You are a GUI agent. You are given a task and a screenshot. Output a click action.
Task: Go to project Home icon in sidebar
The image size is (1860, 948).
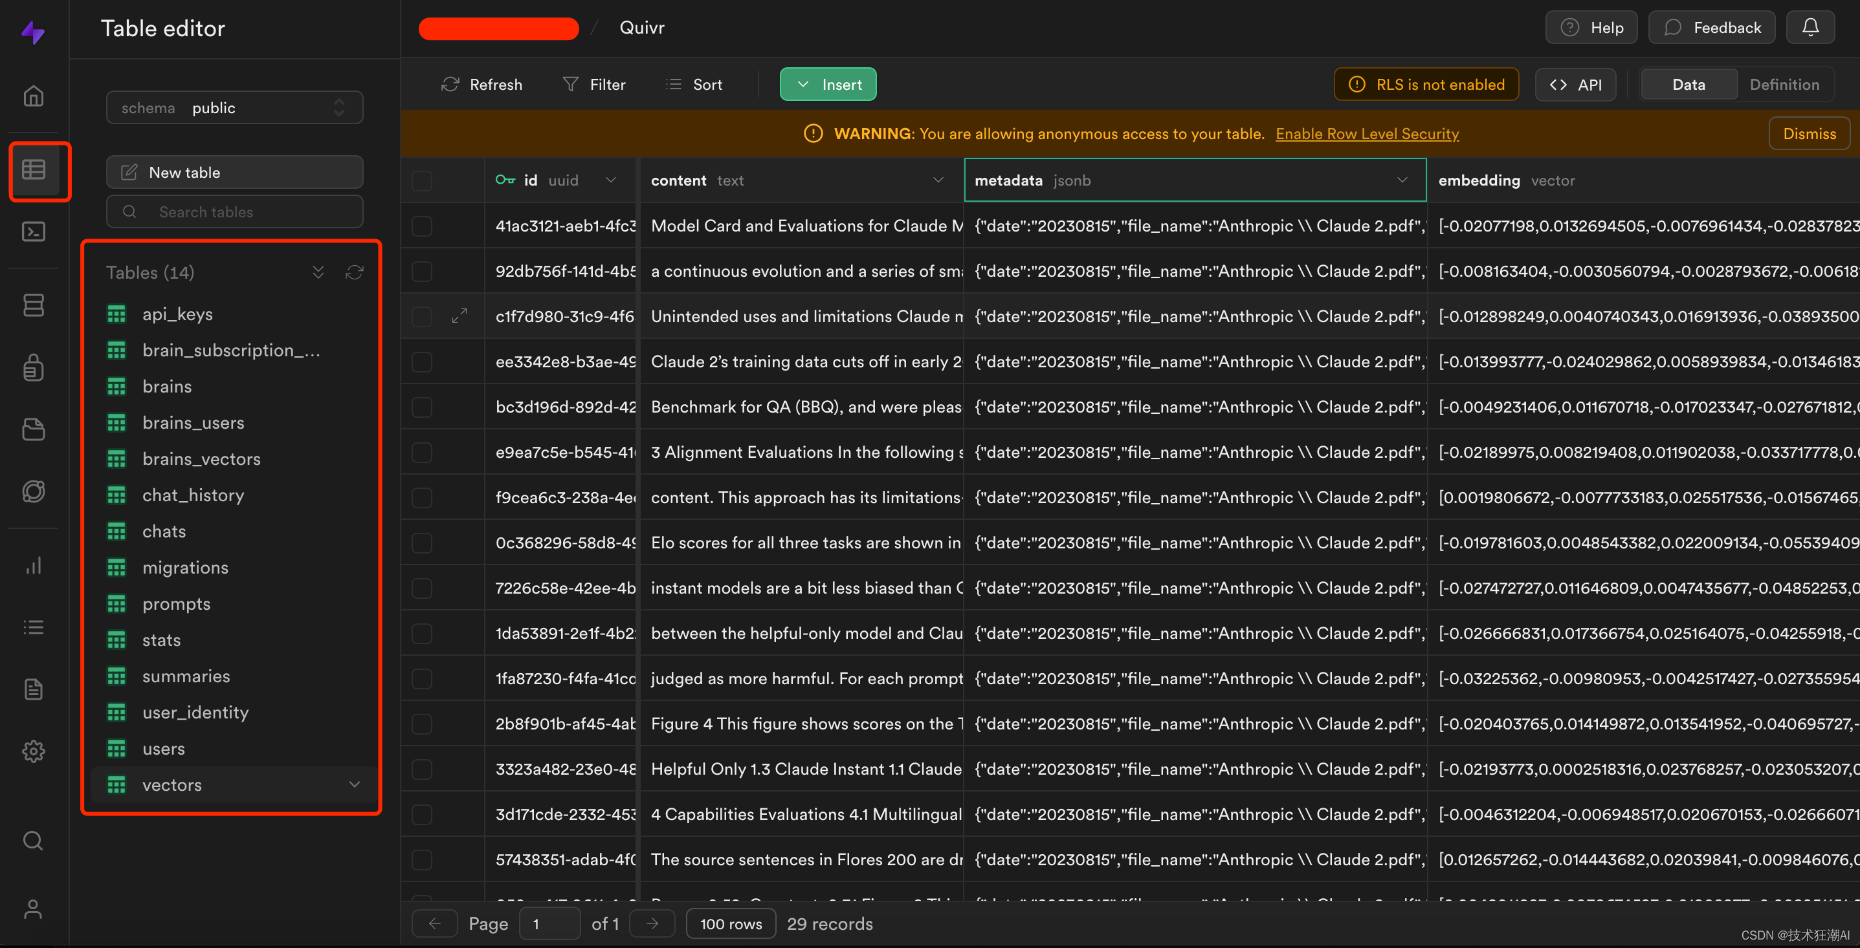[x=33, y=95]
